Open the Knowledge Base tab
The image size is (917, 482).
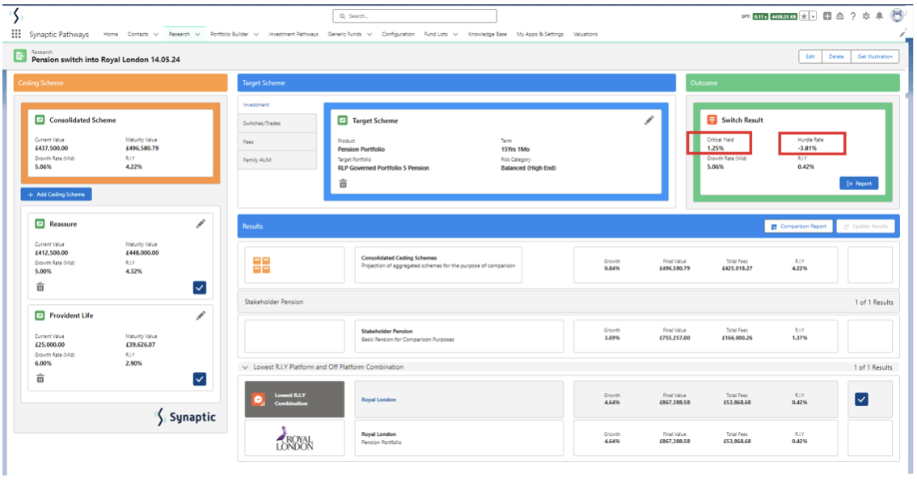487,35
